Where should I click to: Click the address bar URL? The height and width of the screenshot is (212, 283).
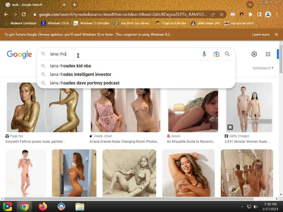click(x=122, y=14)
